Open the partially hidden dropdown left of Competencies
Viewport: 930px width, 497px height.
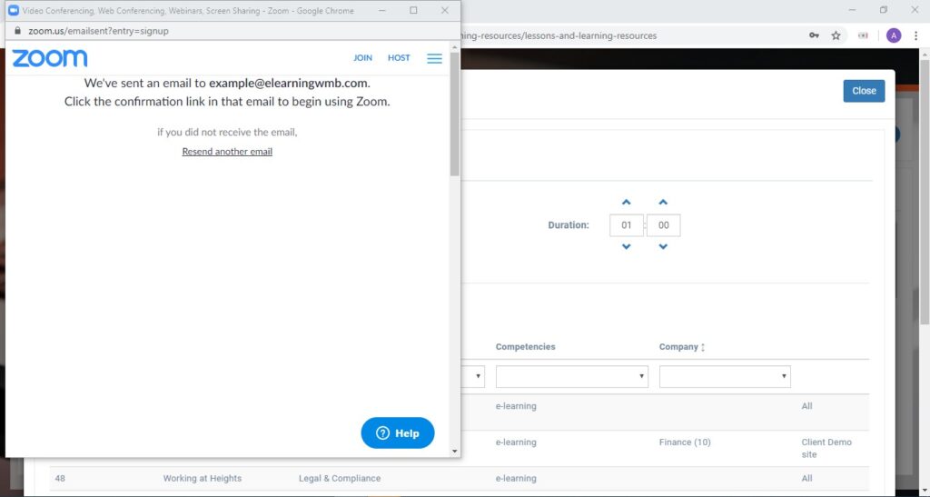pos(473,376)
